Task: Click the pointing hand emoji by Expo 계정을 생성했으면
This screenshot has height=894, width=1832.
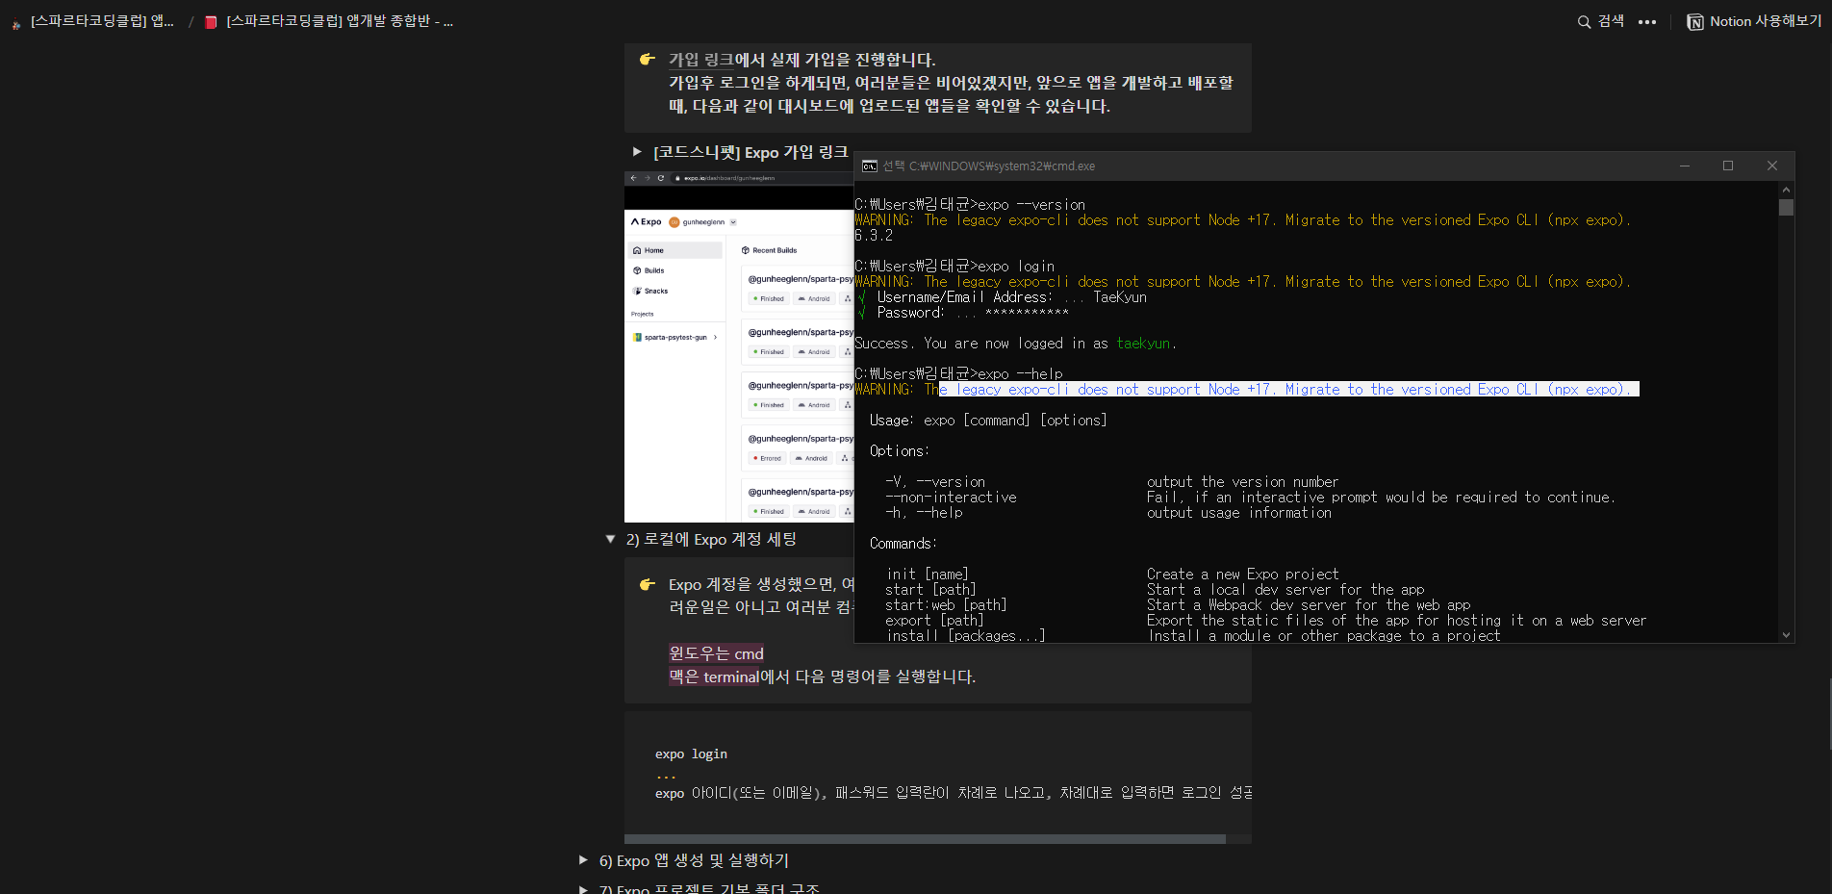Action: 648,585
